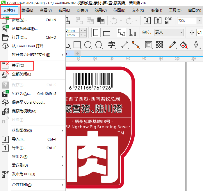Click the Import down-arrow toolbar icon
Viewport: 203px width, 191px height.
147,21
